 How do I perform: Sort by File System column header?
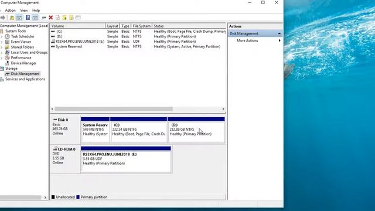click(142, 26)
